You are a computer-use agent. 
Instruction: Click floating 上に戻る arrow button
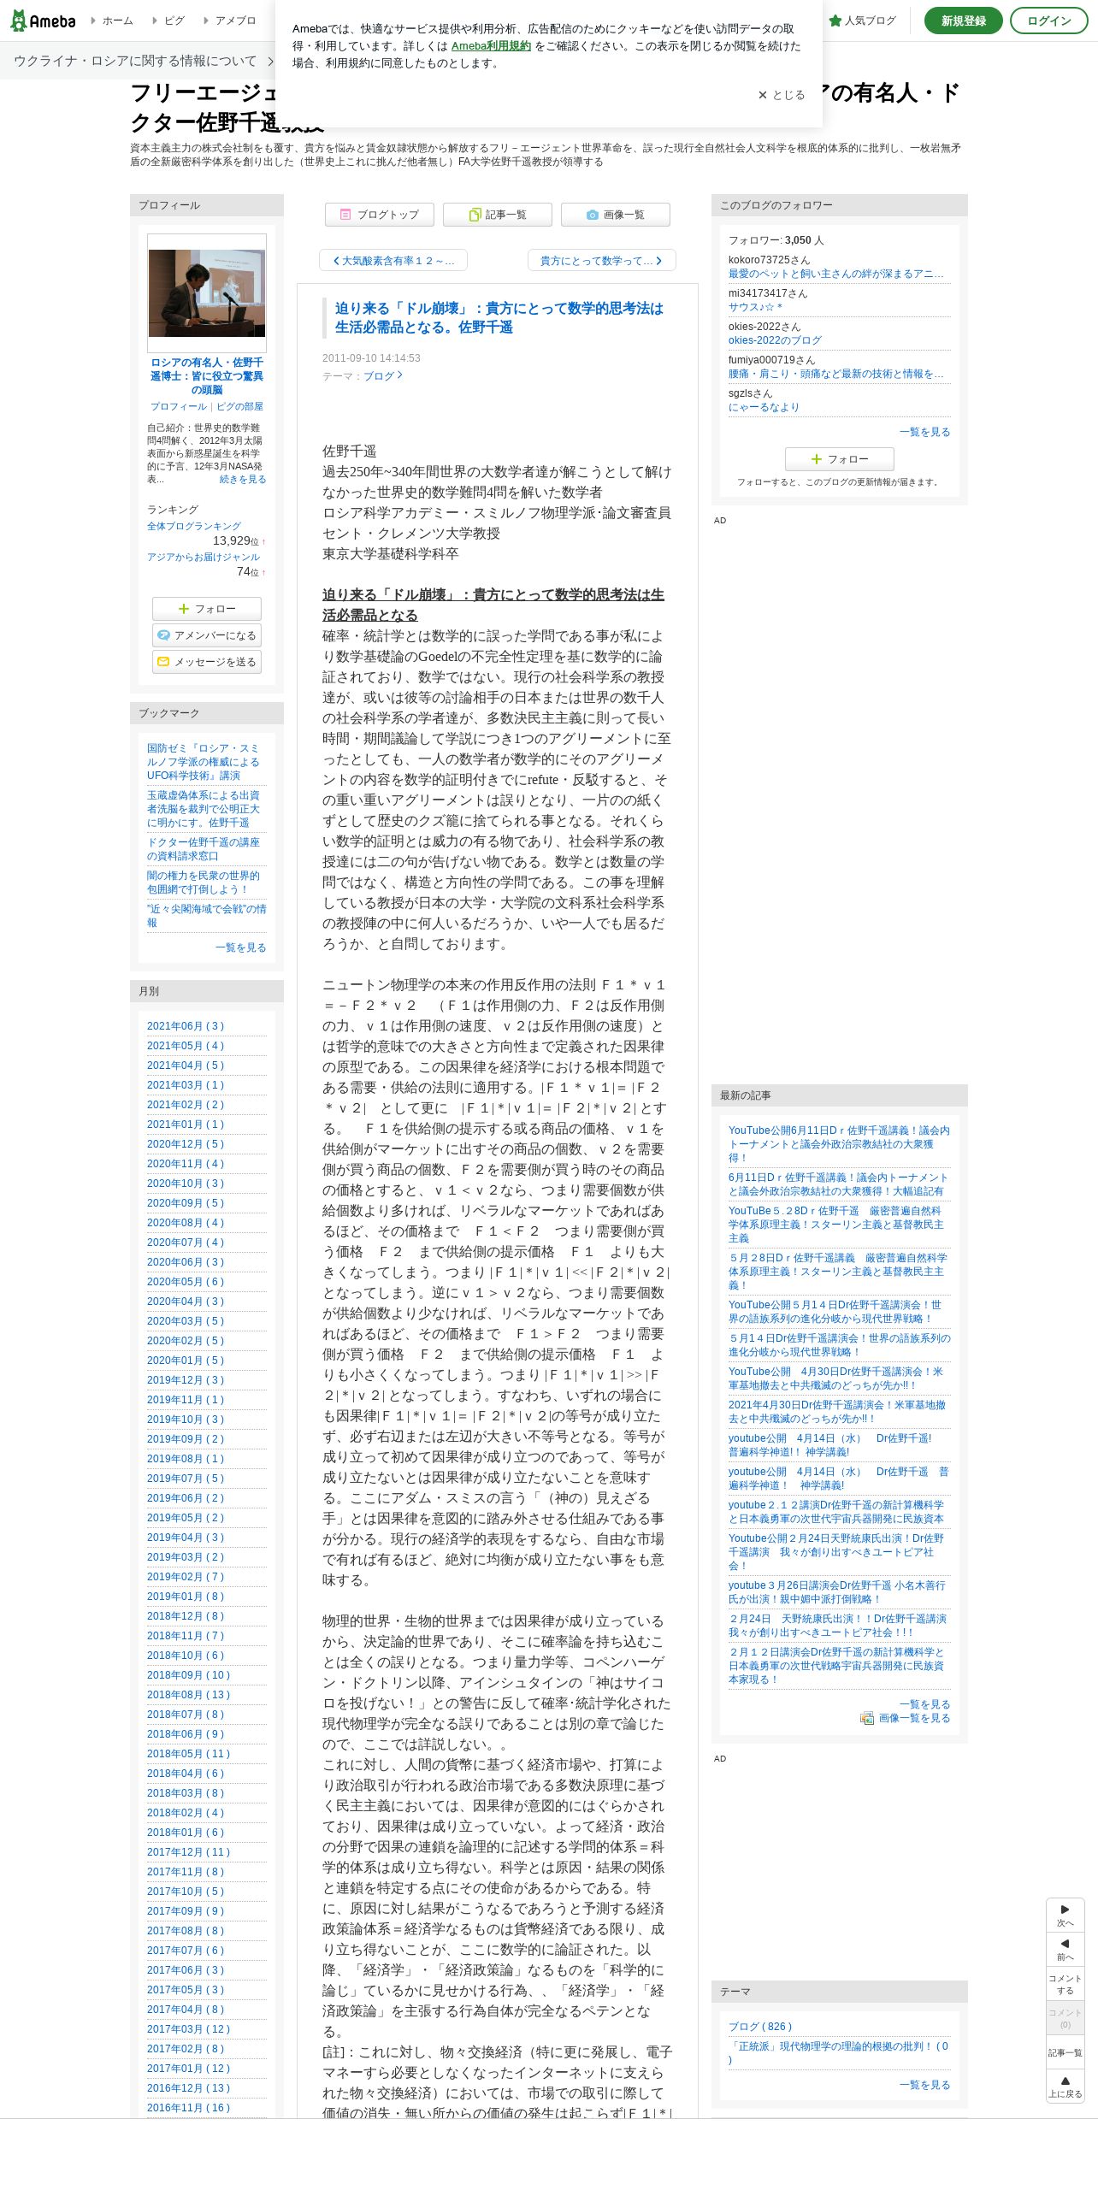1066,2087
